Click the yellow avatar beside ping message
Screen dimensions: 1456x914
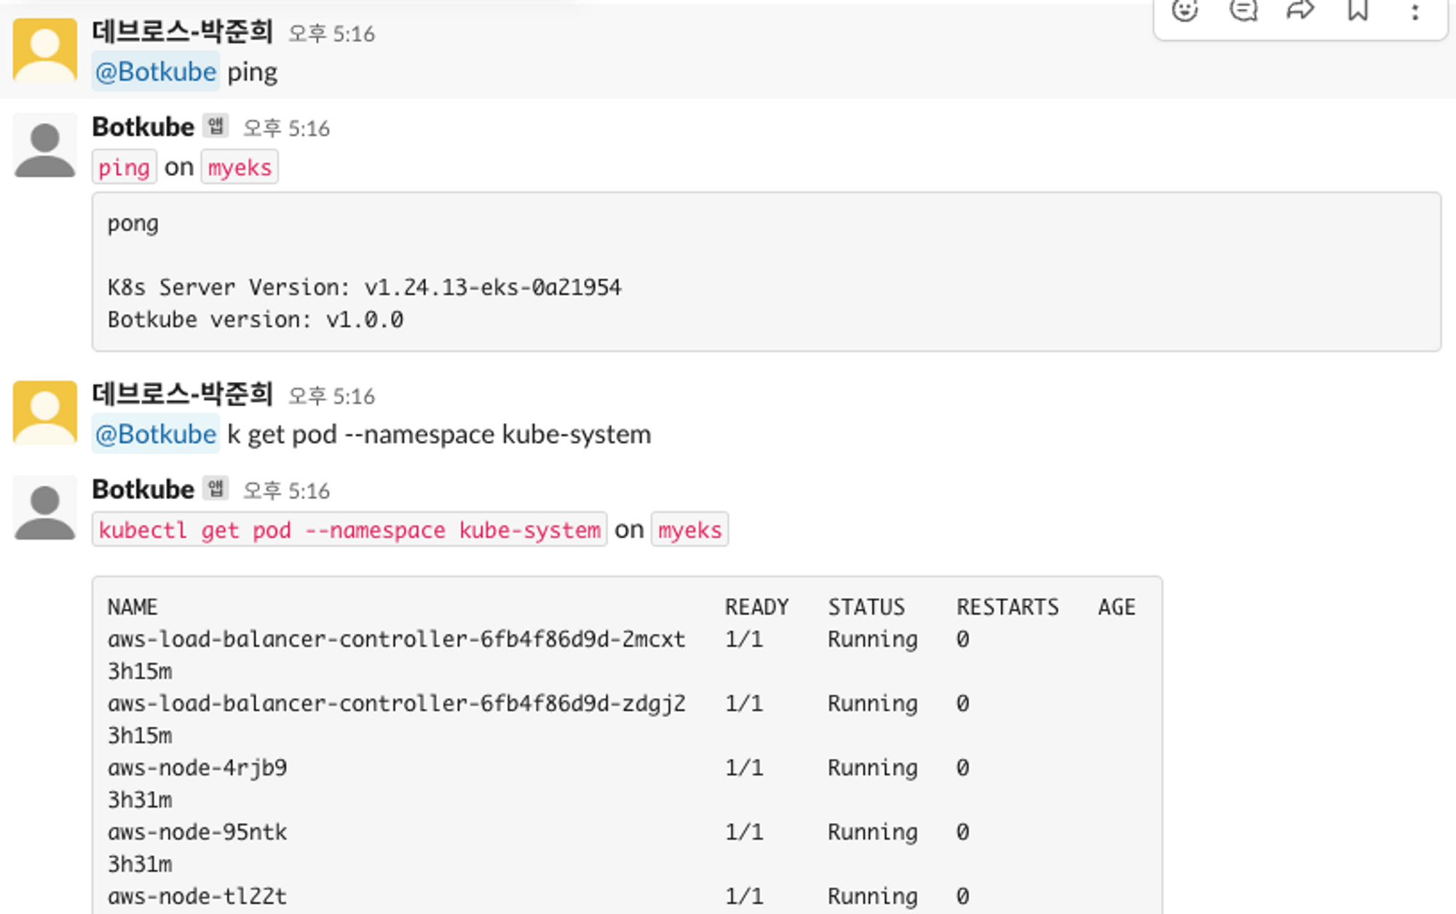(45, 49)
